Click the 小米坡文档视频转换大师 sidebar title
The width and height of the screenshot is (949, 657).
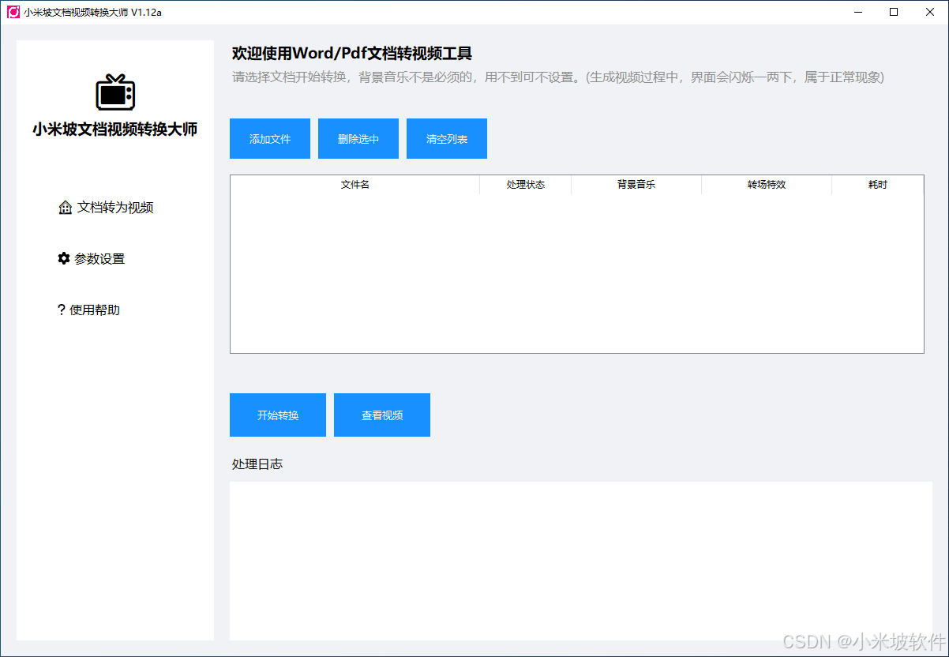[115, 130]
